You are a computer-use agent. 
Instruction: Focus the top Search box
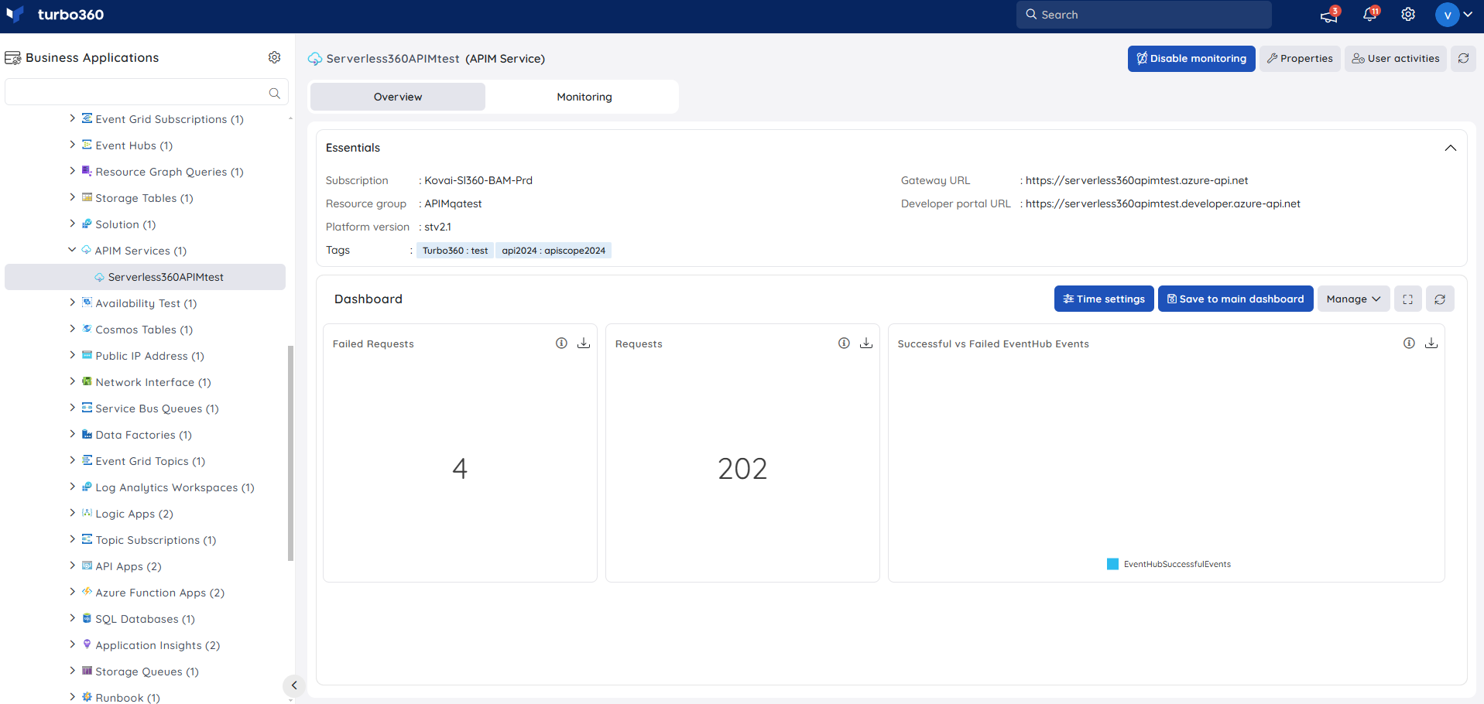click(1143, 15)
